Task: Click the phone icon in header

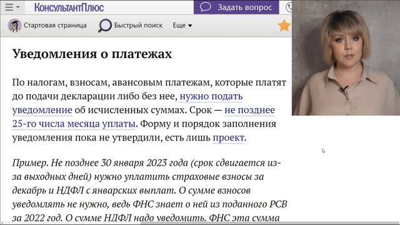Action: (x=289, y=7)
